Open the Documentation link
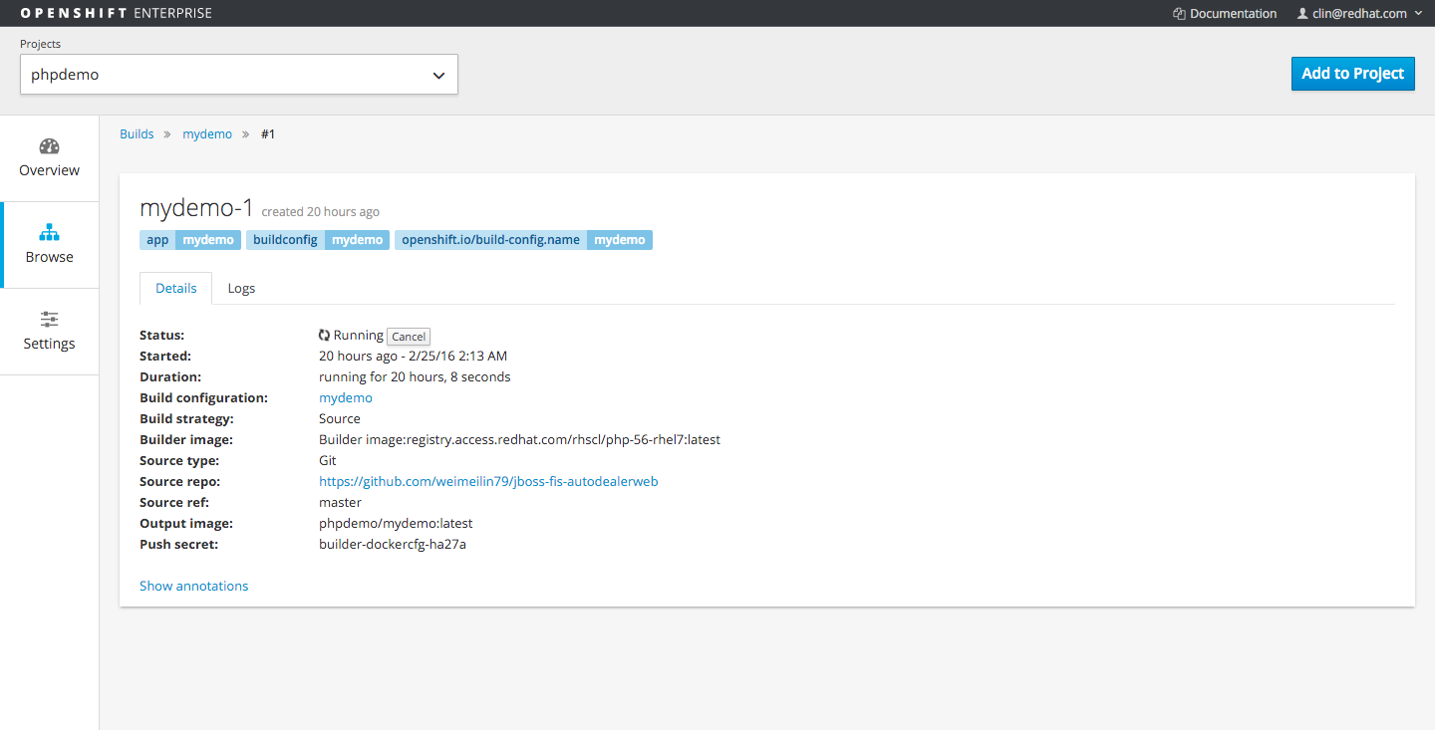This screenshot has width=1435, height=730. click(x=1233, y=14)
